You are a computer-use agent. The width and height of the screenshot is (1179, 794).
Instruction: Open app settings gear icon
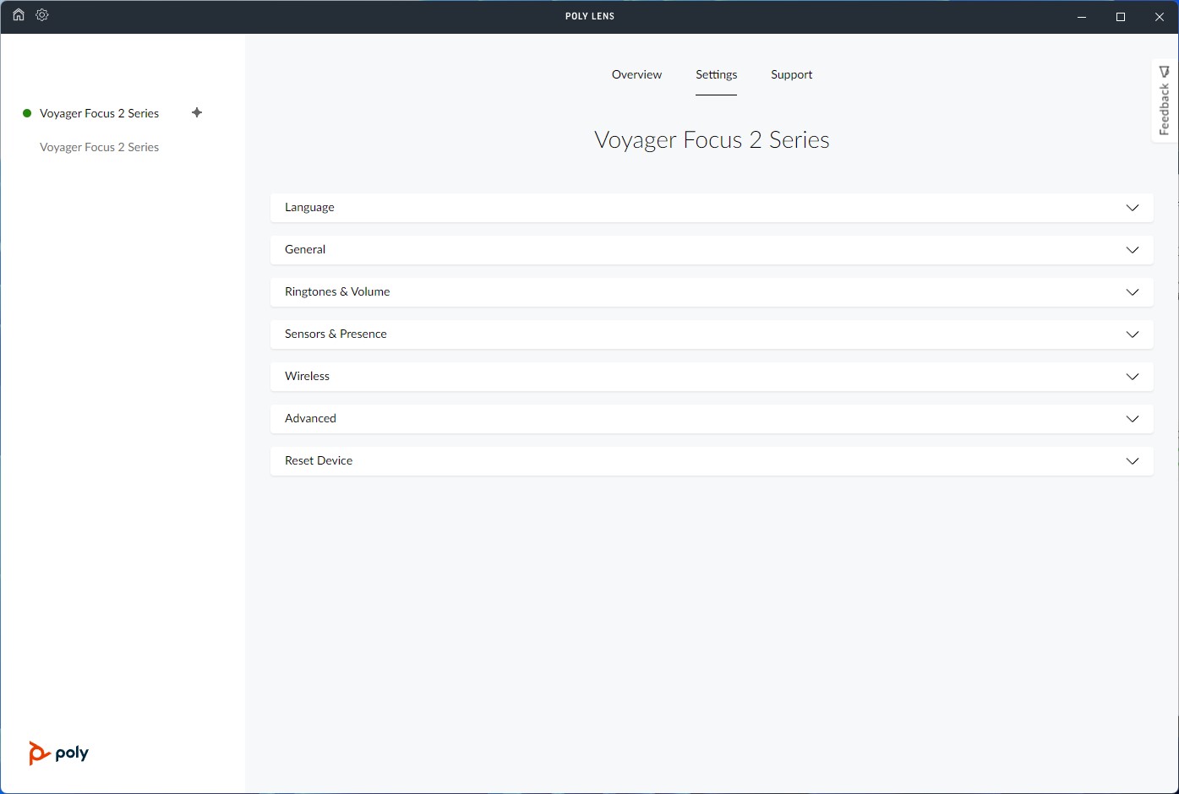[42, 15]
